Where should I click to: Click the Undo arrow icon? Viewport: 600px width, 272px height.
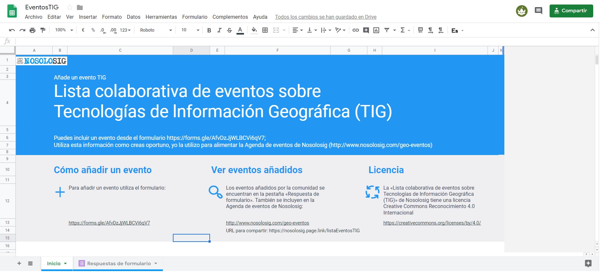[12, 30]
